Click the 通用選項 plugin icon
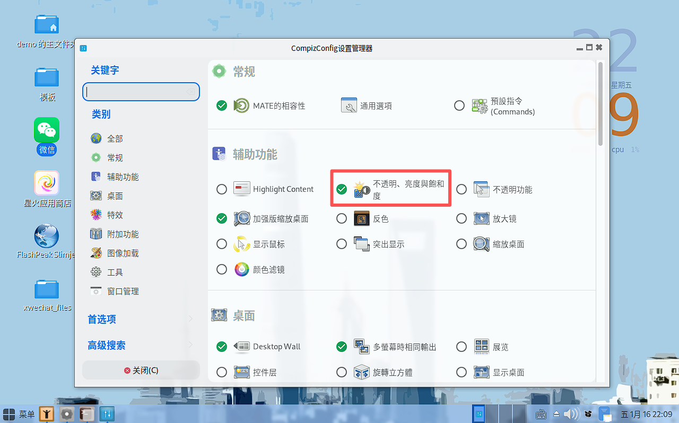The width and height of the screenshot is (679, 423). click(x=349, y=105)
